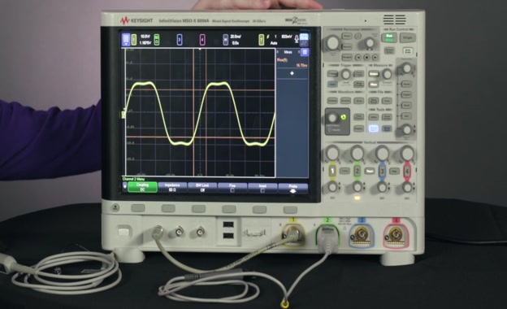Push the Help button between channels 3 and 4
The image size is (507, 309).
coord(394,171)
